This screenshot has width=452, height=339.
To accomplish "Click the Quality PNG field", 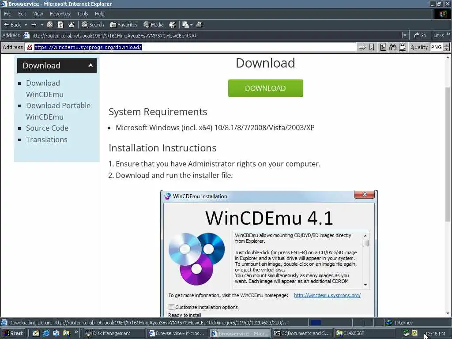I will [437, 47].
